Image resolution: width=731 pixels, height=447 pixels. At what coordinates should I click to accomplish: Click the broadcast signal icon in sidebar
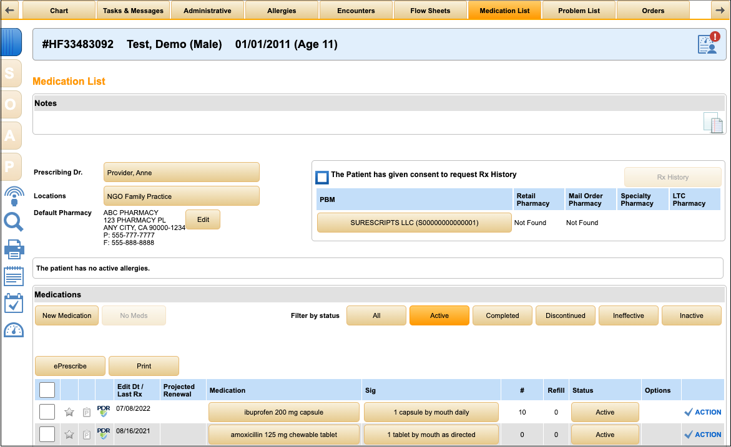[x=13, y=196]
